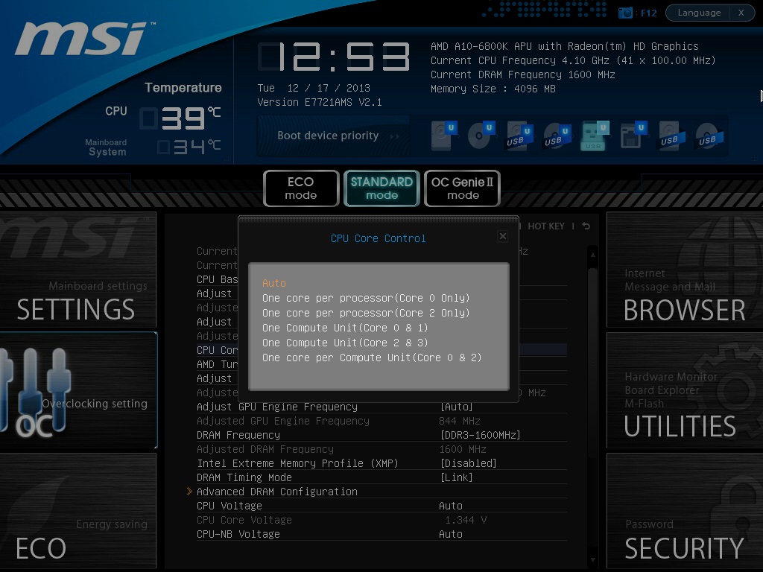Viewport: 763px width, 572px height.
Task: Click the OC list scrollbar up arrow
Action: pos(592,255)
